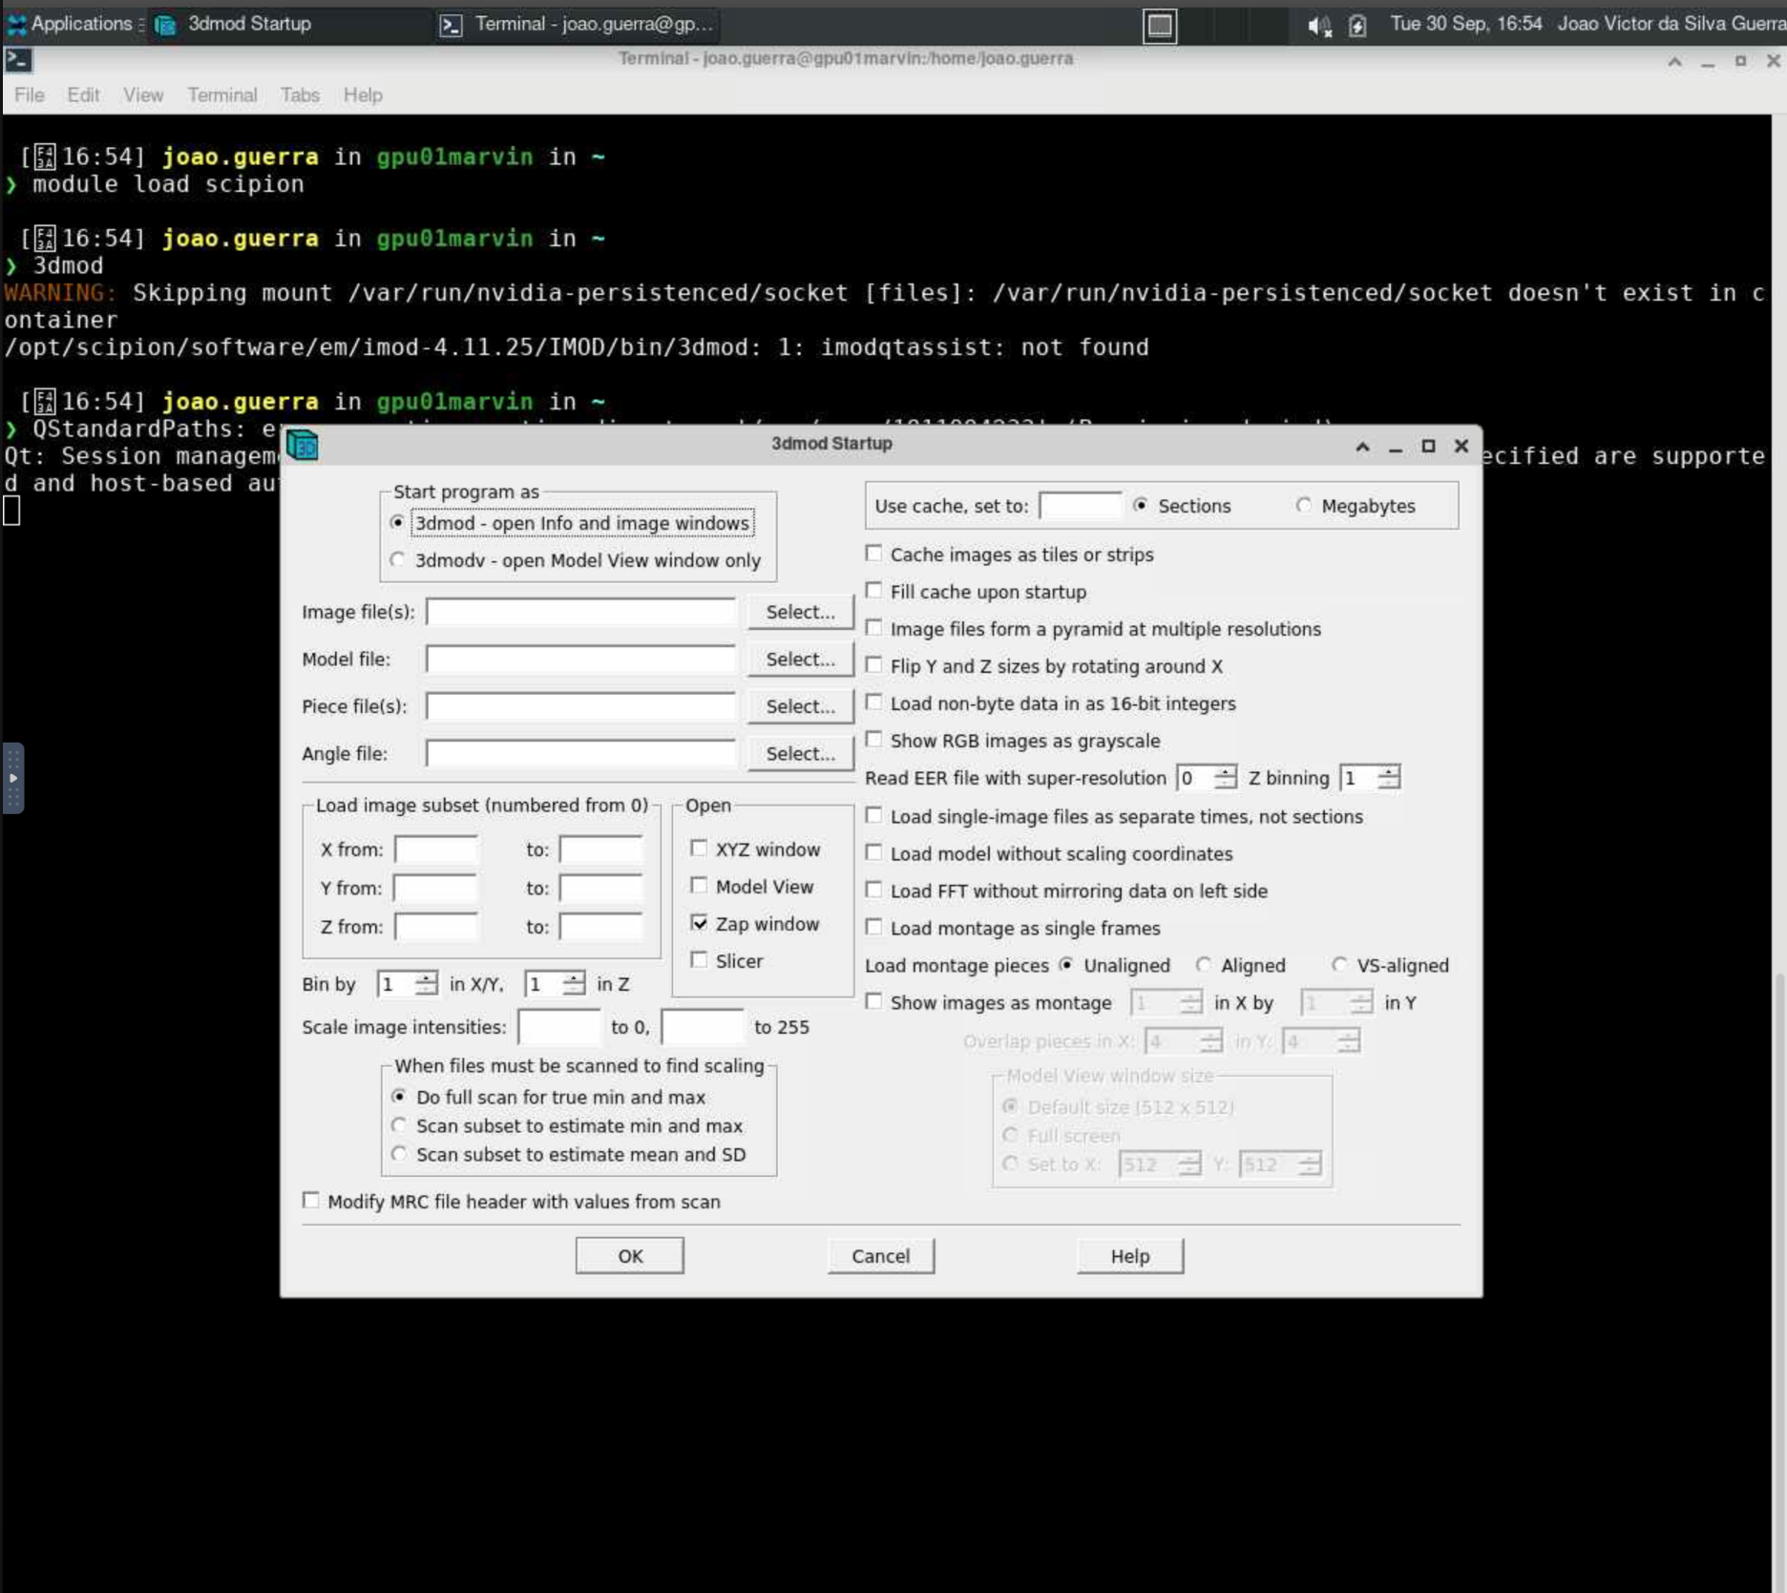Enable the XYZ window checkbox
The height and width of the screenshot is (1593, 1787).
pos(700,849)
